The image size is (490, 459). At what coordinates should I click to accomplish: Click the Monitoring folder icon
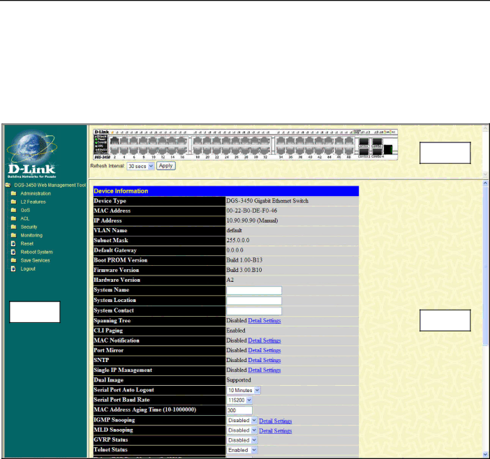point(13,236)
